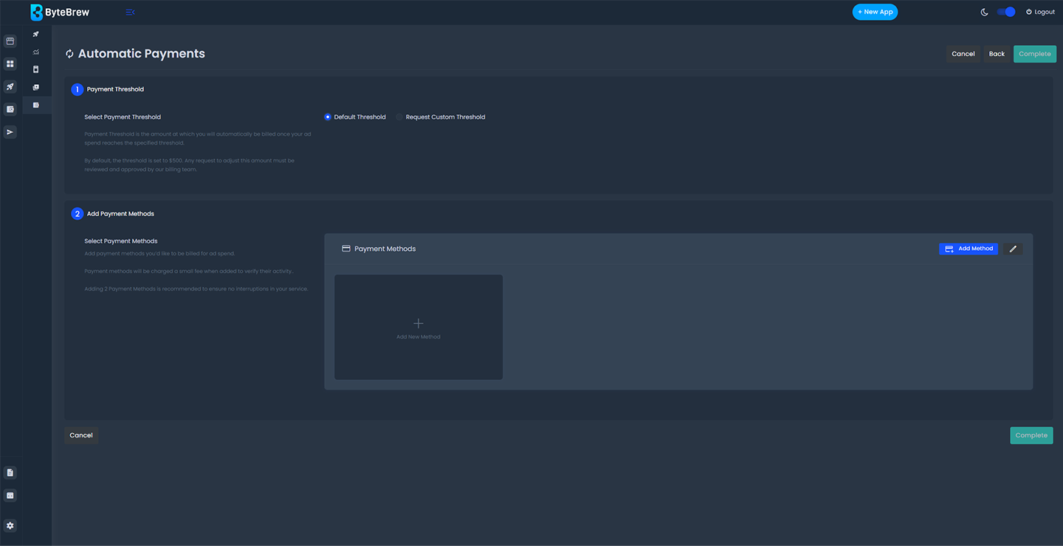Click the mobile phone icon in submenu
This screenshot has width=1063, height=546.
click(x=36, y=69)
